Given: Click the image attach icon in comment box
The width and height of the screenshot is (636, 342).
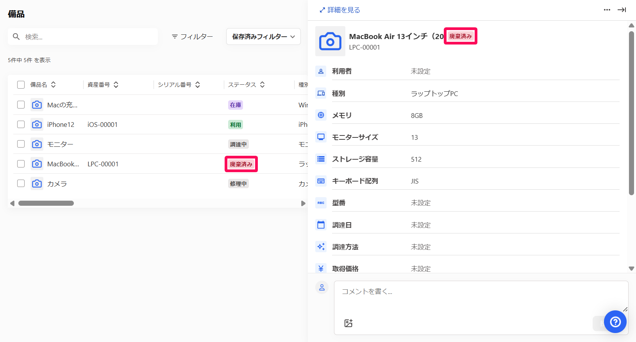Looking at the screenshot, I should (x=348, y=323).
